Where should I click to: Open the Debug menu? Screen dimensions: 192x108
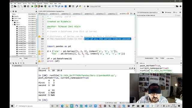tap(34, 3)
